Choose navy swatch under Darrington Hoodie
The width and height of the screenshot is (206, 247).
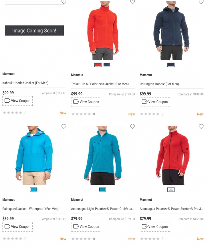[x=171, y=65]
